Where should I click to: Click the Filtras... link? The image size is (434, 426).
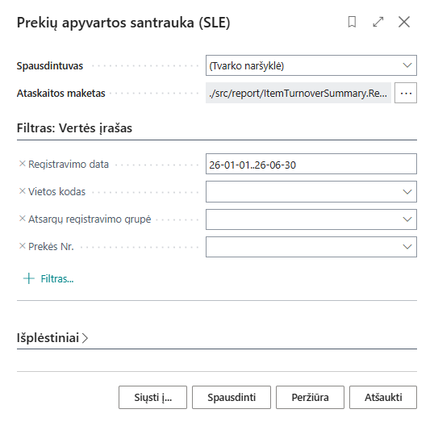[57, 278]
